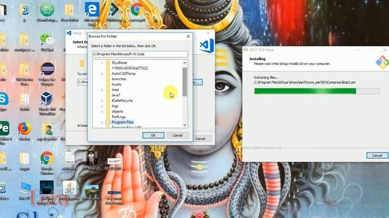Launch the Chrome icon in the top desktop row
Screen dimensions: 389x218
[x=137, y=10]
